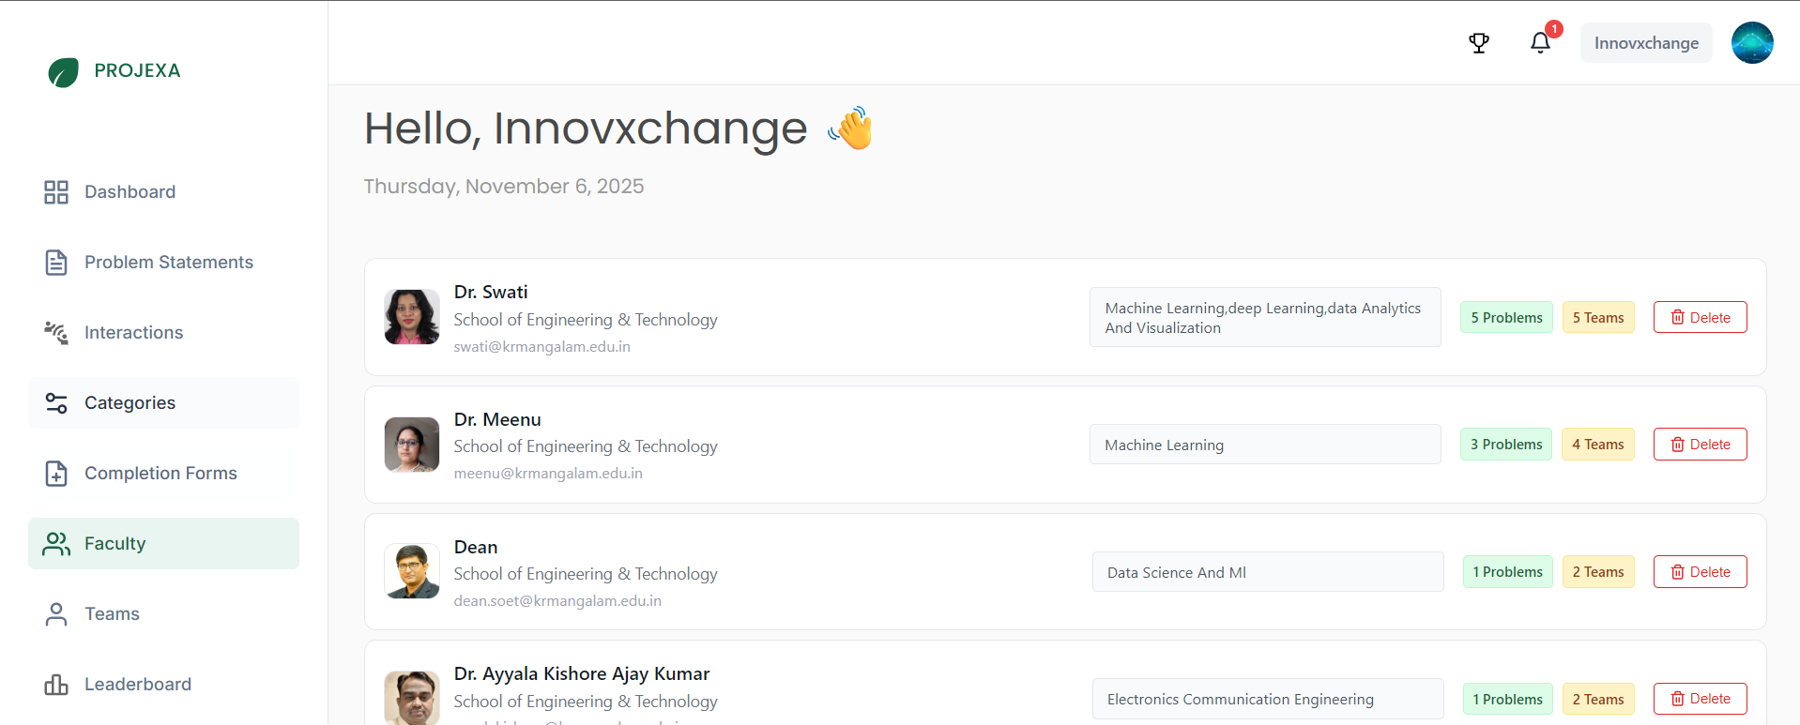Image resolution: width=1800 pixels, height=725 pixels.
Task: Open the user profile avatar
Action: 1751,43
